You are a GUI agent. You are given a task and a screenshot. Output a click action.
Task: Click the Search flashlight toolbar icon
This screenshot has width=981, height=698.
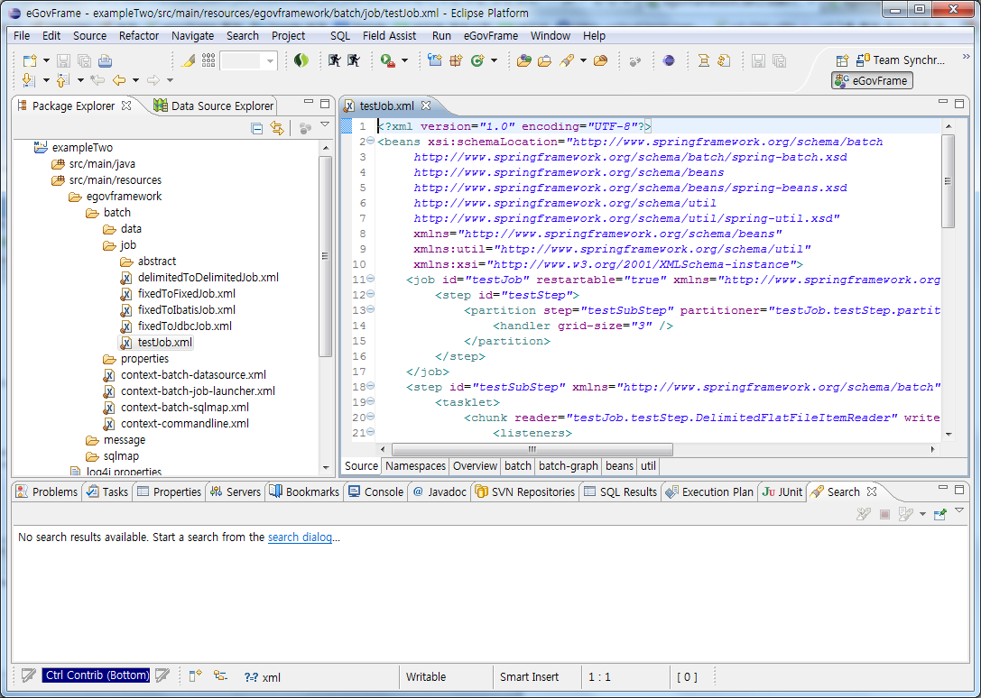(567, 60)
